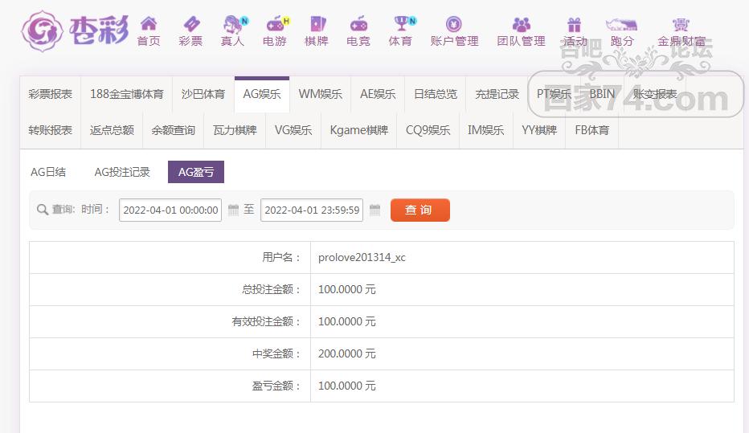
Task: Open the 团队管理 team management icon
Action: click(521, 24)
